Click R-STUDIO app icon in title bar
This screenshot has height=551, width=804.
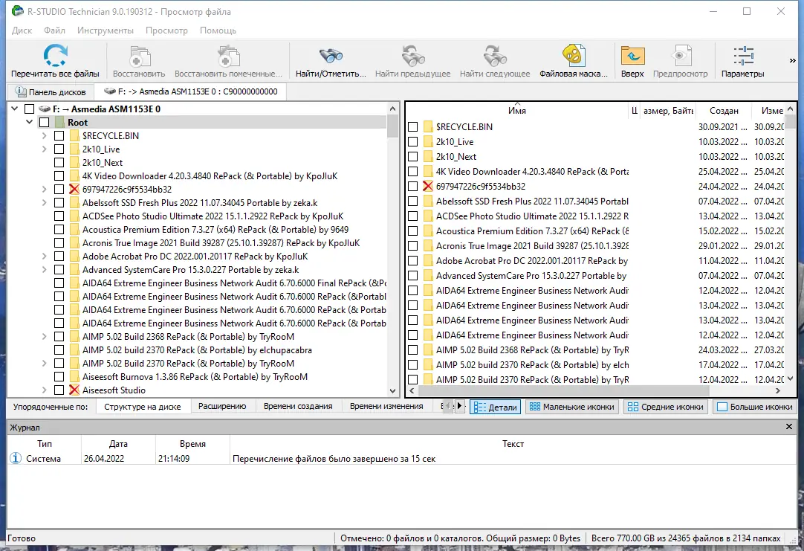tap(17, 10)
